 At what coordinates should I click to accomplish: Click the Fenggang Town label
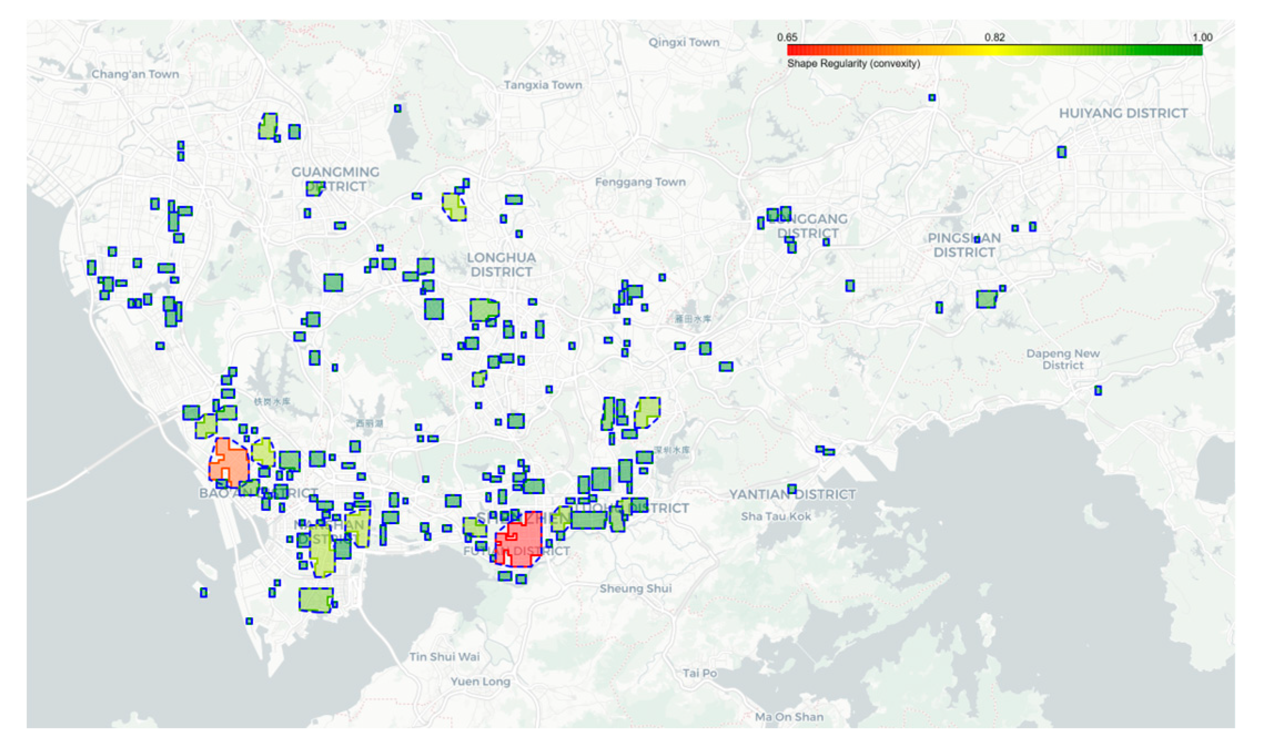click(x=639, y=182)
